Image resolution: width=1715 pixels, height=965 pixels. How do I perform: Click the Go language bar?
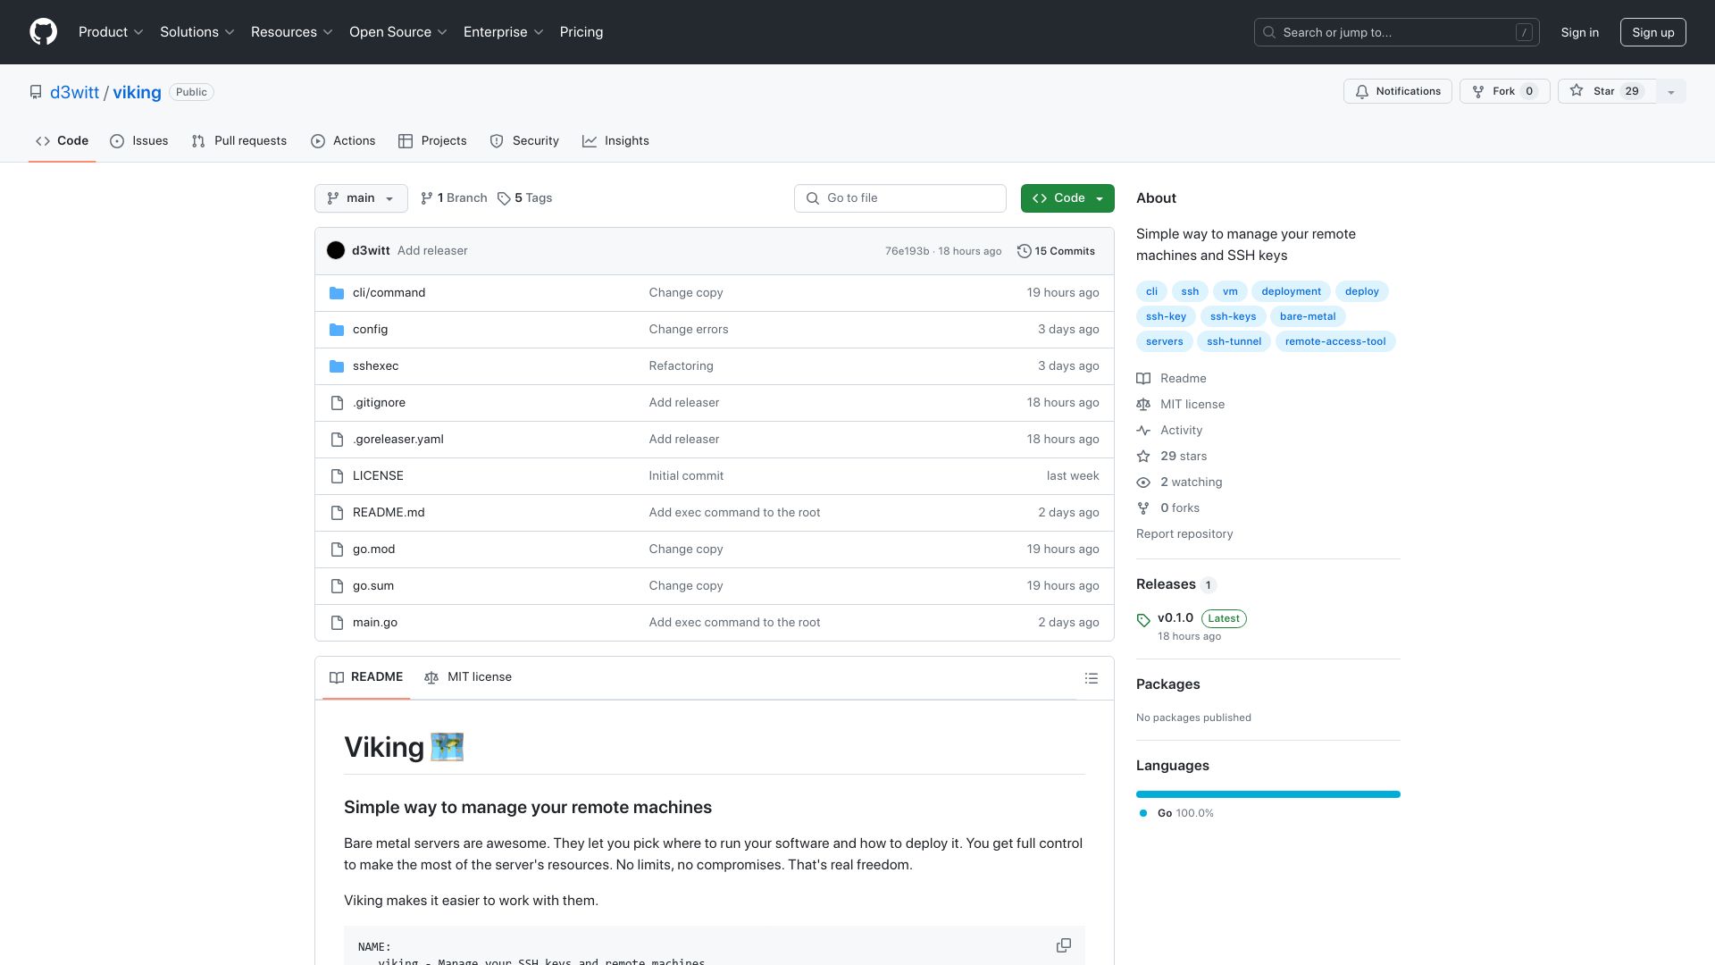pyautogui.click(x=1268, y=794)
